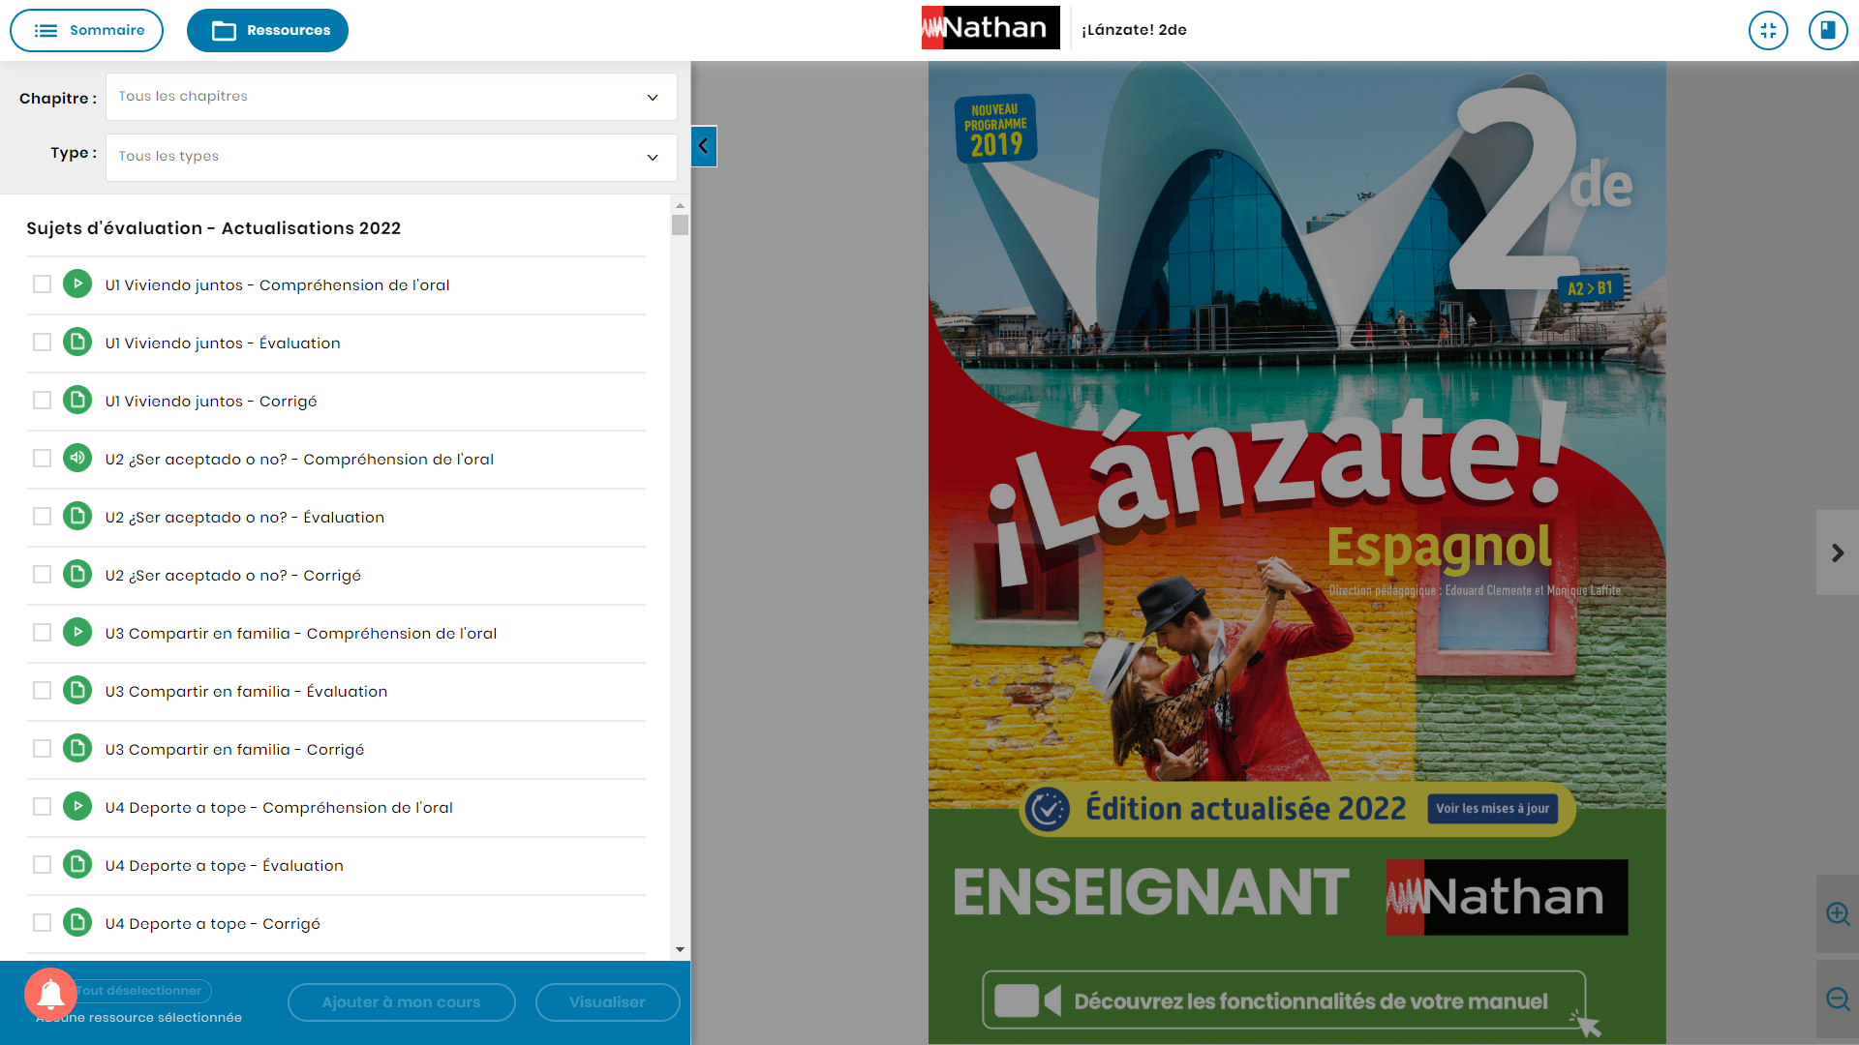1859x1045 pixels.
Task: Tick checkbox for U1 Viviendo juntos Évaluation
Action: 42,343
